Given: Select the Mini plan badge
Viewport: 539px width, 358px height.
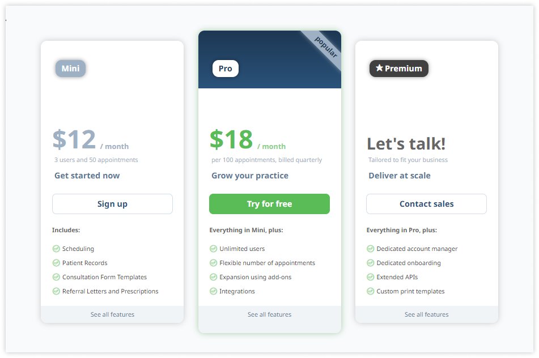Looking at the screenshot, I should coord(70,68).
